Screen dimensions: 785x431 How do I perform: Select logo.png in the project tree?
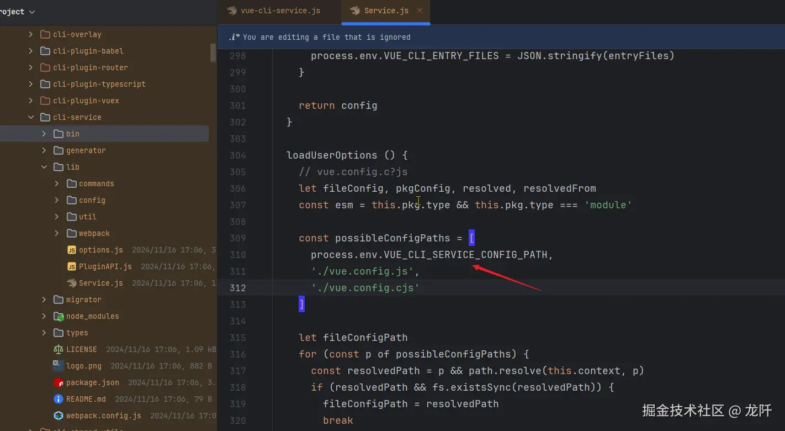coord(84,366)
